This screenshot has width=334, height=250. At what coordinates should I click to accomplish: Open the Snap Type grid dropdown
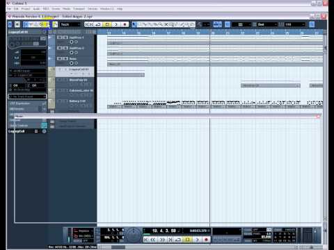click(241, 24)
